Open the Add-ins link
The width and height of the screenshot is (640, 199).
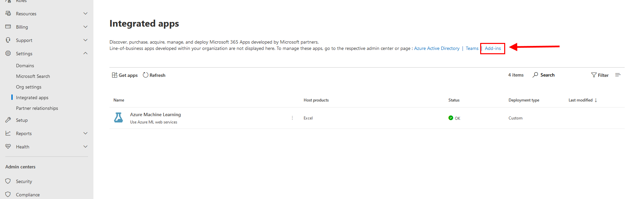coord(493,48)
